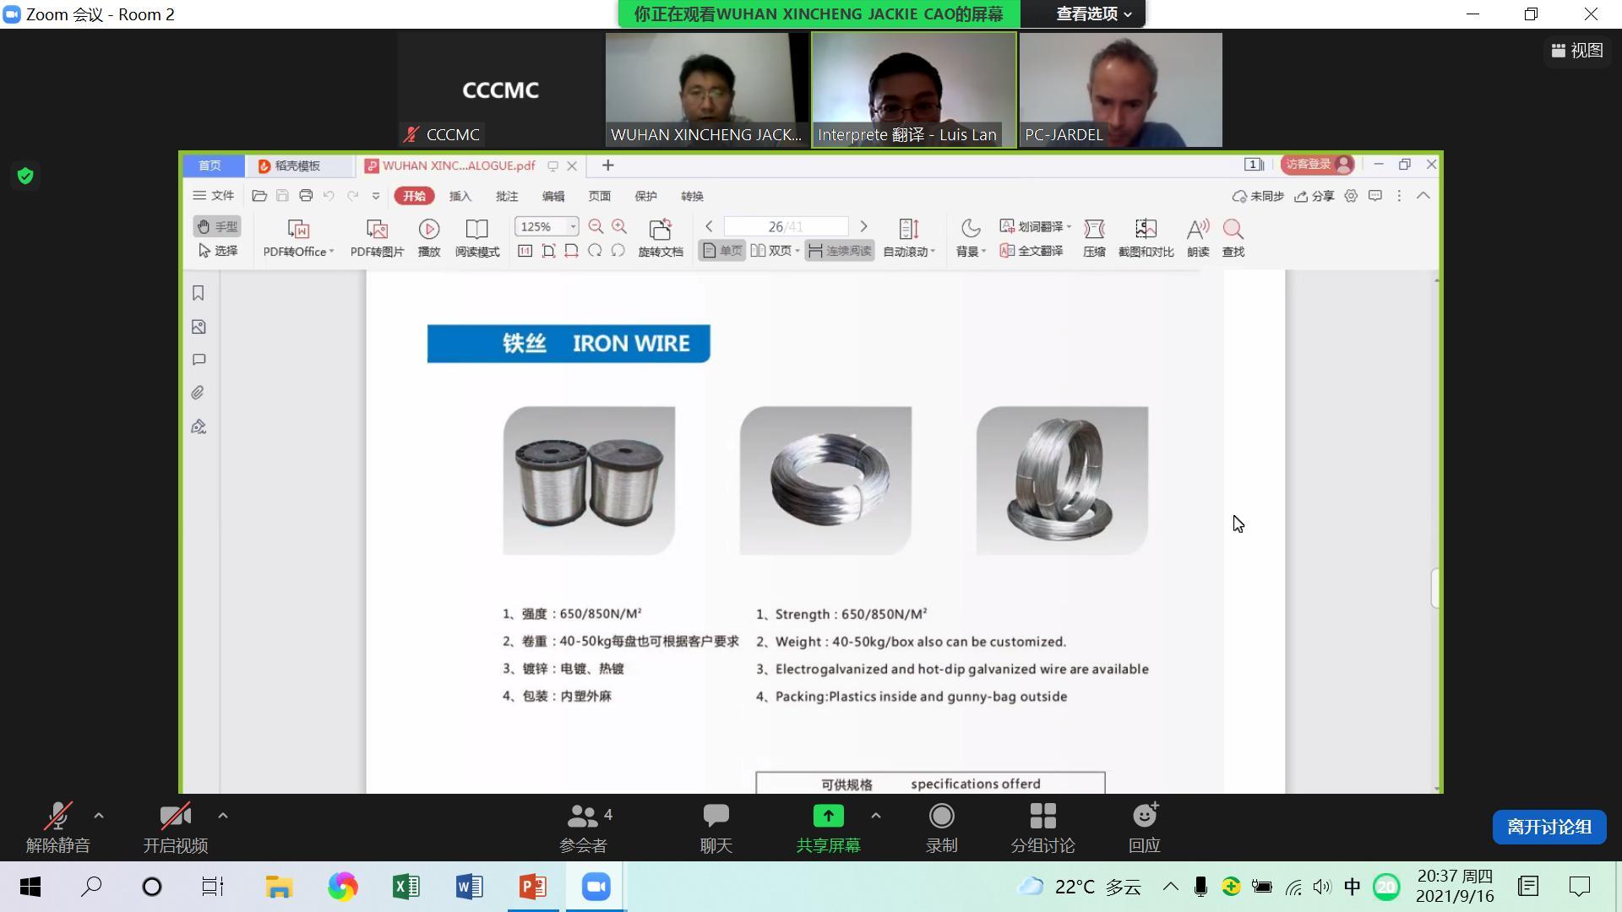The height and width of the screenshot is (912, 1622).
Task: Show actual size 1:1 view
Action: coord(525,251)
